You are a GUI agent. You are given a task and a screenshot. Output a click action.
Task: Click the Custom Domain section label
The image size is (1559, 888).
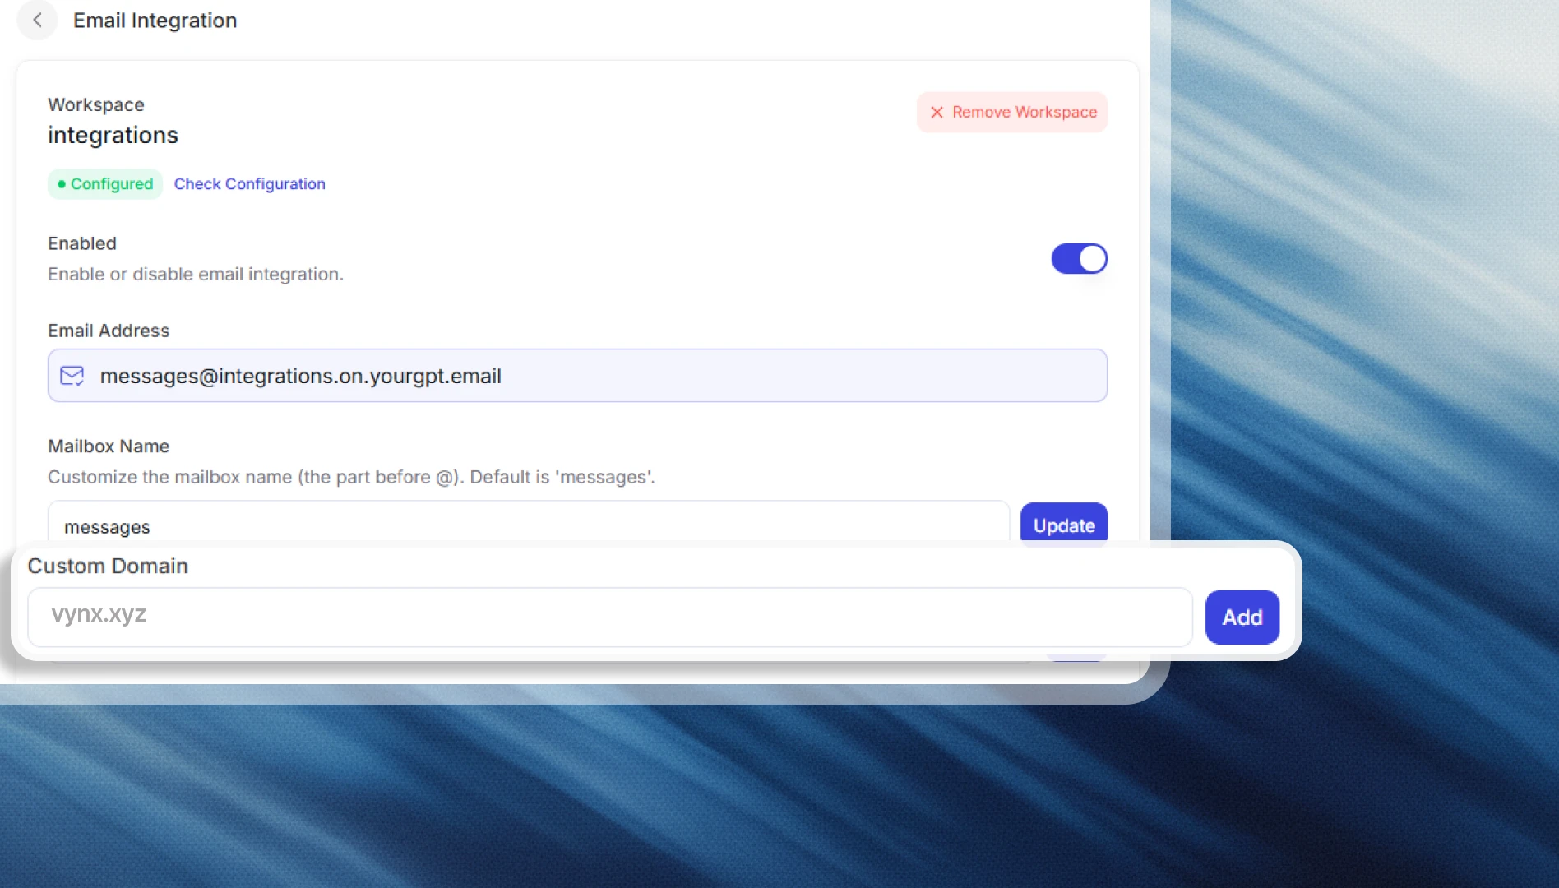tap(108, 566)
